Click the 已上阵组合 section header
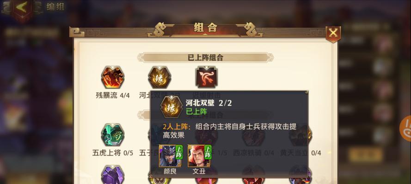 205,57
